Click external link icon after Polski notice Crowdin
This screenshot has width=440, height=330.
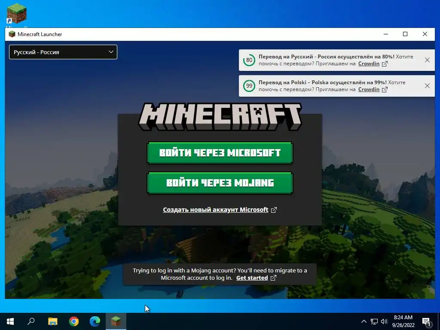pyautogui.click(x=385, y=89)
